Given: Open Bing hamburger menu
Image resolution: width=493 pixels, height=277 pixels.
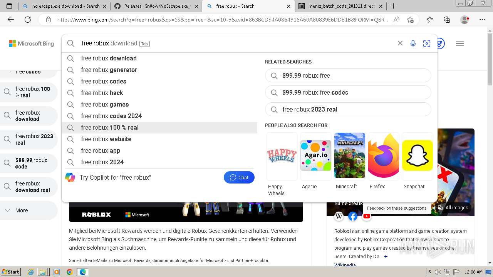Looking at the screenshot, I should pyautogui.click(x=460, y=43).
